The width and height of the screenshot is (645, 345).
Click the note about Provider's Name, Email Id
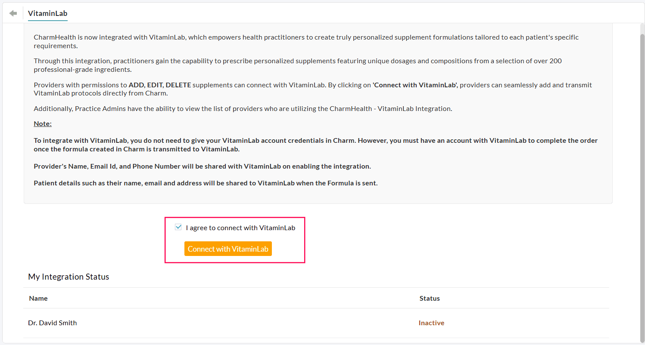[x=202, y=166]
